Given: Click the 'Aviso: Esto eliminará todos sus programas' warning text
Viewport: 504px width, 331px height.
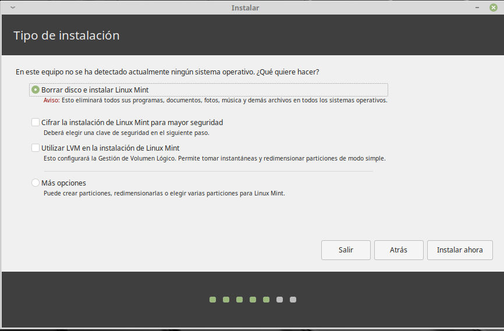Looking at the screenshot, I should click(215, 100).
